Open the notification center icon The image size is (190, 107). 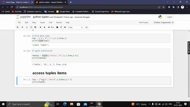tap(185, 104)
